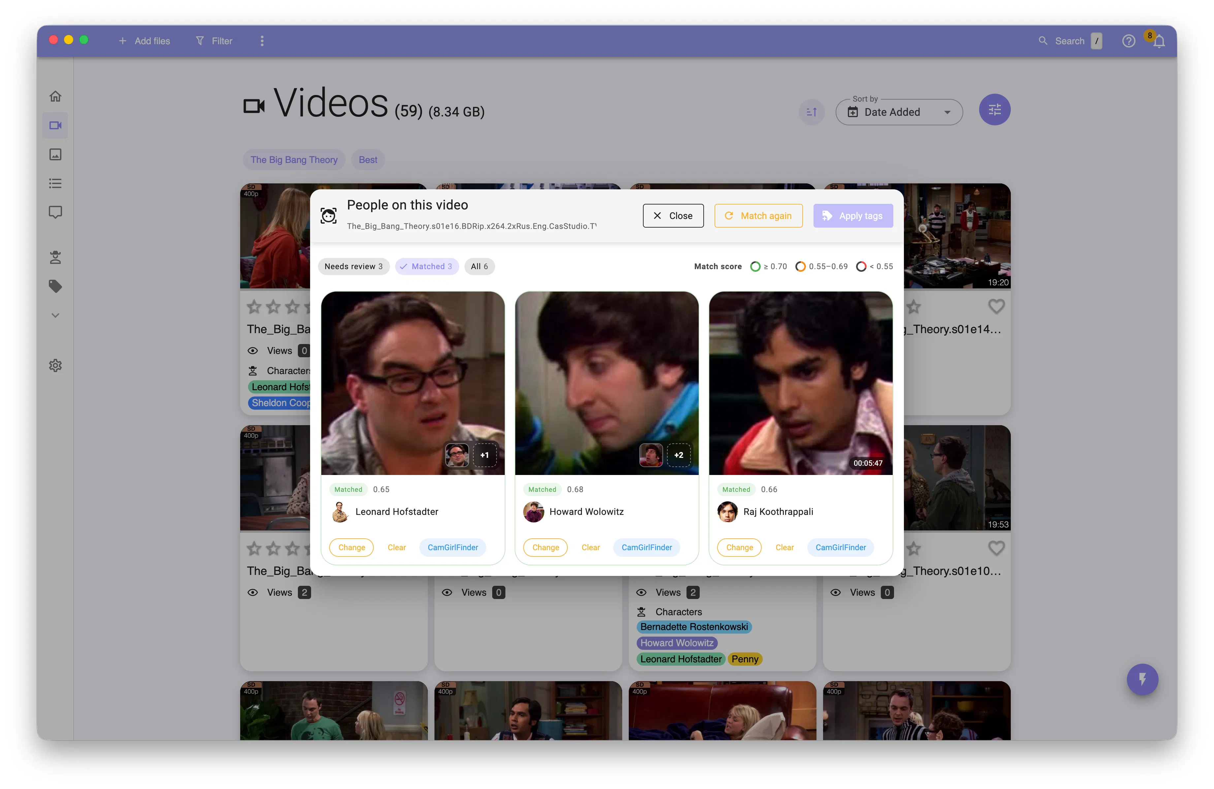1214x789 pixels.
Task: Click Howard Wolowitz avatar in match card
Action: (x=533, y=512)
